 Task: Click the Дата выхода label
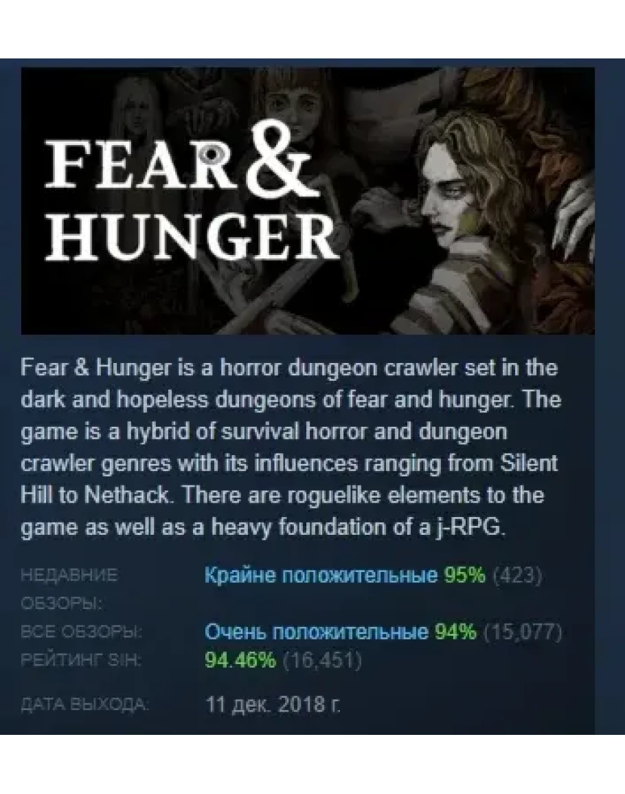85,705
